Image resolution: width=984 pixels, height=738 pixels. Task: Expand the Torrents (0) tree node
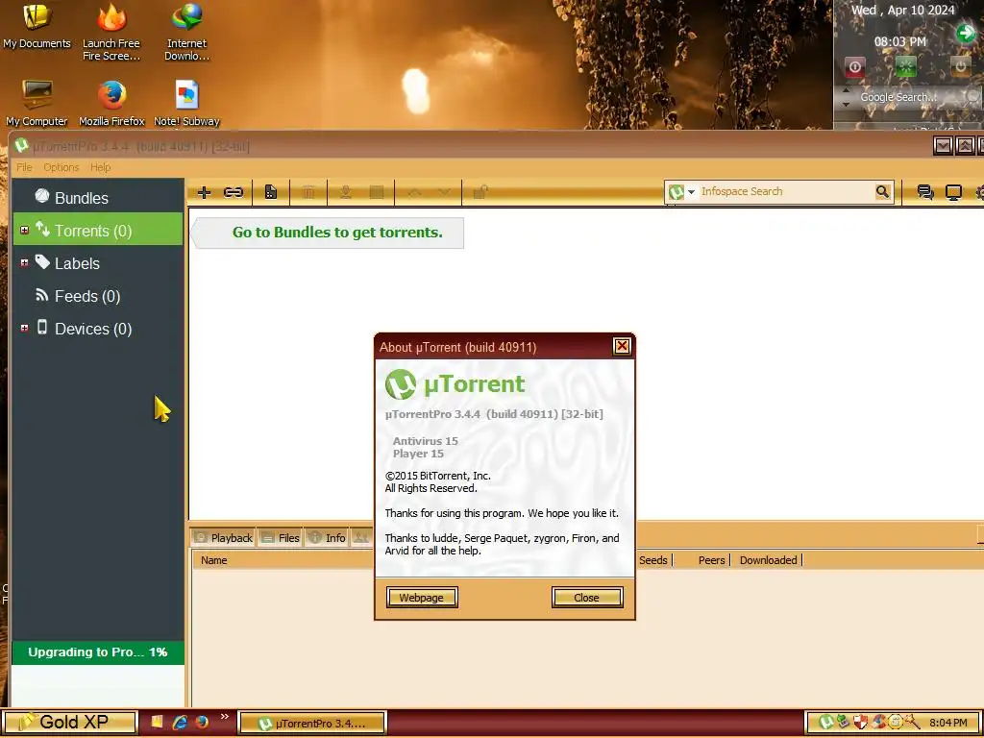tap(24, 231)
